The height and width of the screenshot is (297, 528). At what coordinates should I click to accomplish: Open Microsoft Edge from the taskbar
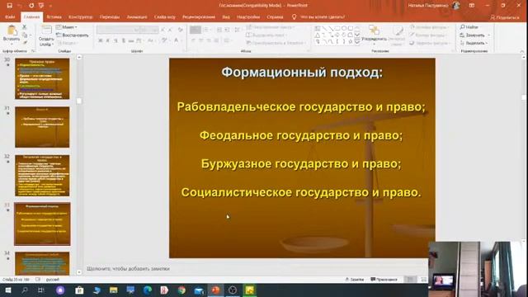[147, 290]
